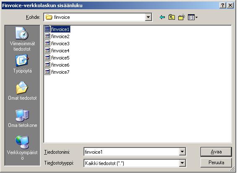Select the finvoice5 file icon
Image resolution: width=237 pixels, height=173 pixels.
coord(47,58)
